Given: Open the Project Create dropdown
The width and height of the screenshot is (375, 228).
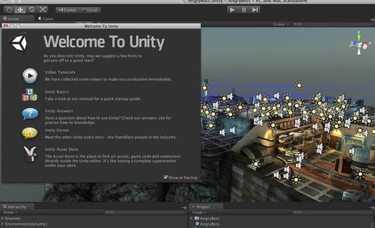Looking at the screenshot, I should click(199, 213).
